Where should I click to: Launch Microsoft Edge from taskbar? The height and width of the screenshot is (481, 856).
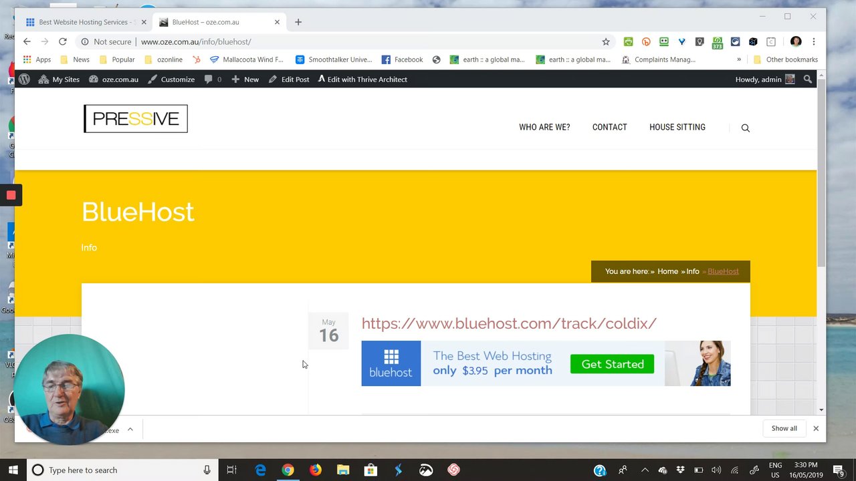pyautogui.click(x=260, y=470)
